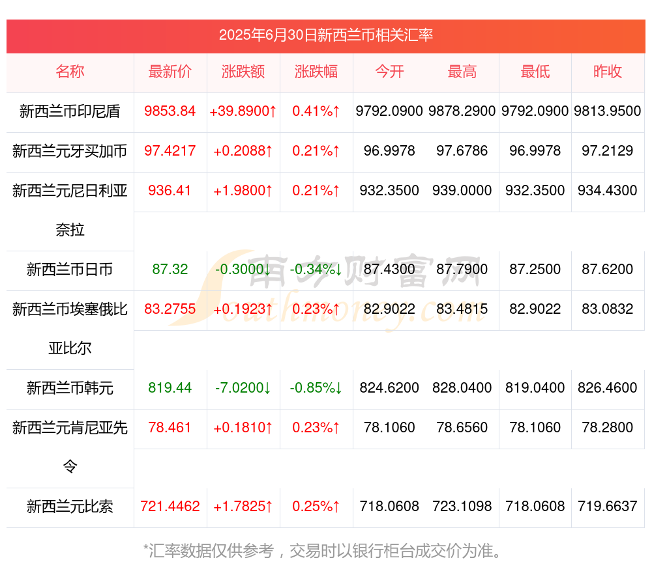Click the change amount +0.2088↑
Screen dimensions: 652x571
pyautogui.click(x=243, y=151)
